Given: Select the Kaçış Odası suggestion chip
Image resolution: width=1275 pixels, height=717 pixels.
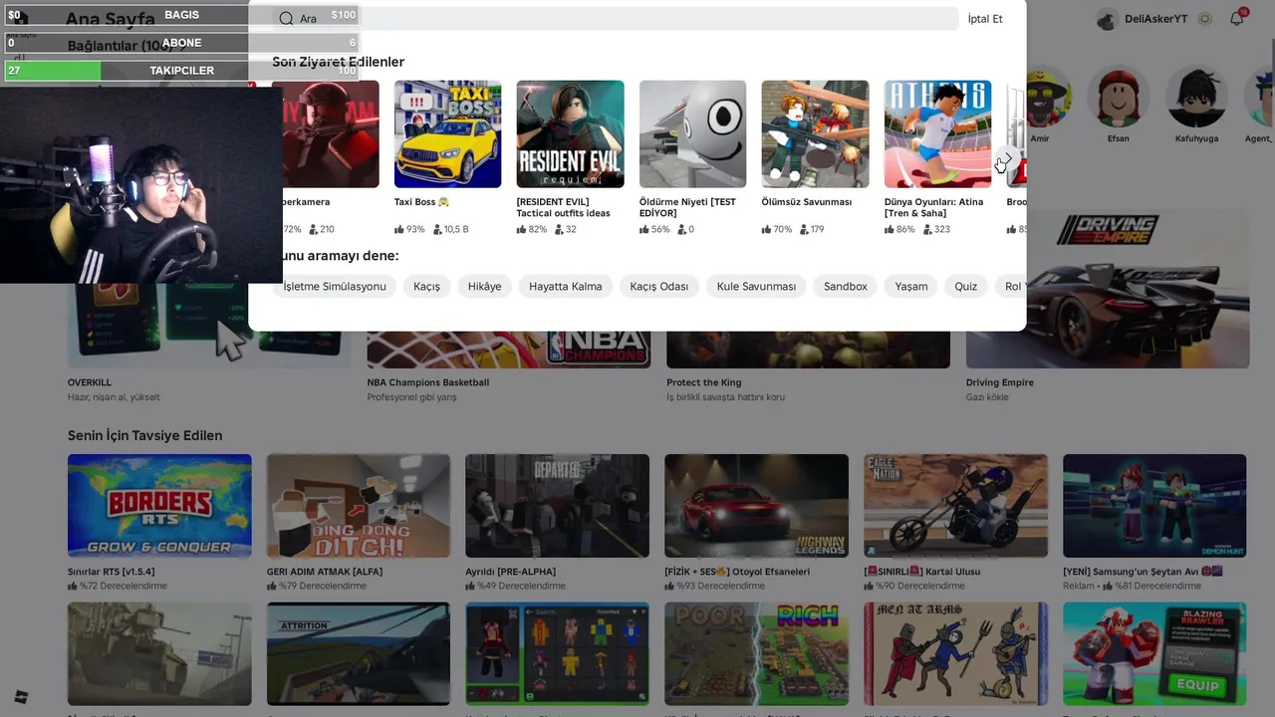Looking at the screenshot, I should (659, 286).
